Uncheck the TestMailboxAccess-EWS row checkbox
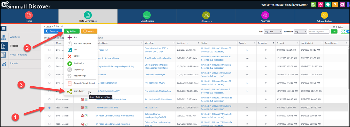 coord(49,107)
